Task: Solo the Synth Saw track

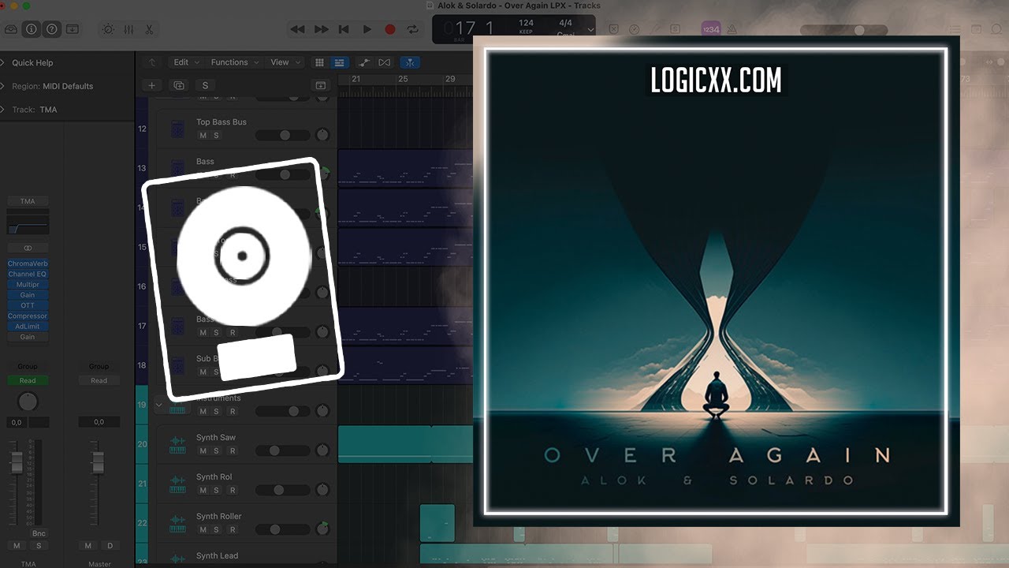Action: (x=216, y=450)
